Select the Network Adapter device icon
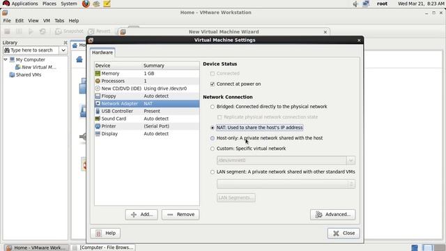The height and width of the screenshot is (251, 446). (98, 104)
